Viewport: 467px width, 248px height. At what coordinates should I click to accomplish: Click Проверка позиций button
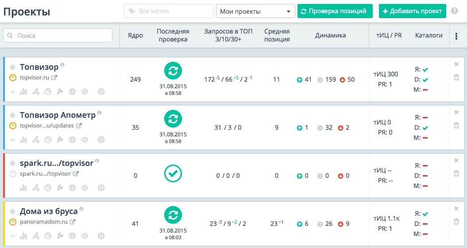point(335,11)
